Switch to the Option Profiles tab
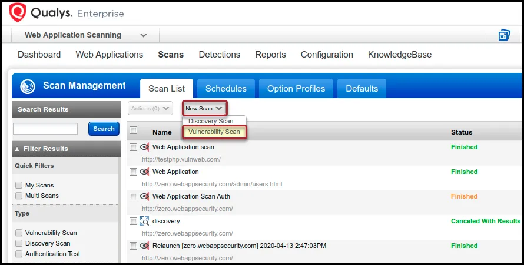524x265 pixels. (x=296, y=89)
